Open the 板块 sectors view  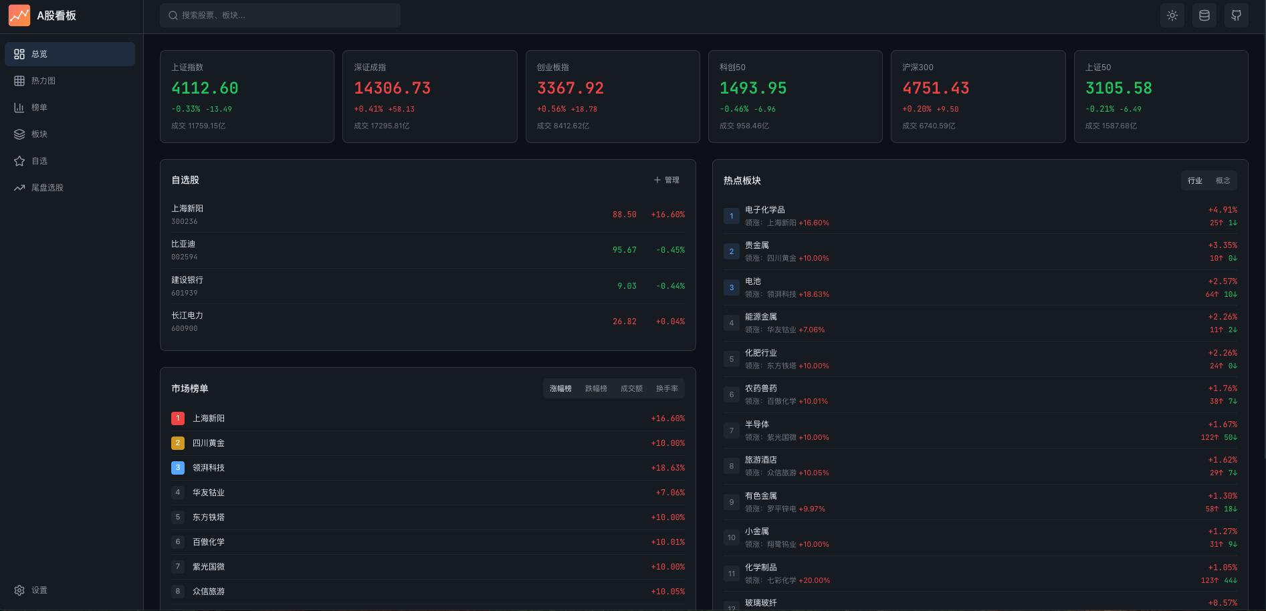coord(39,134)
